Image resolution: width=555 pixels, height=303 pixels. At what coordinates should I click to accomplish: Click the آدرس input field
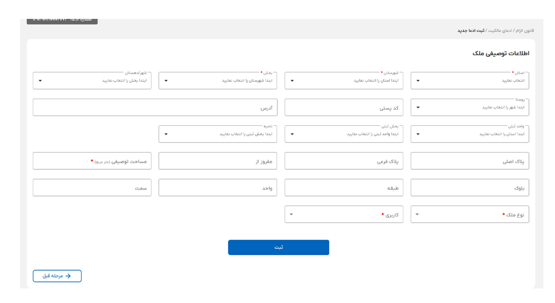coord(155,107)
